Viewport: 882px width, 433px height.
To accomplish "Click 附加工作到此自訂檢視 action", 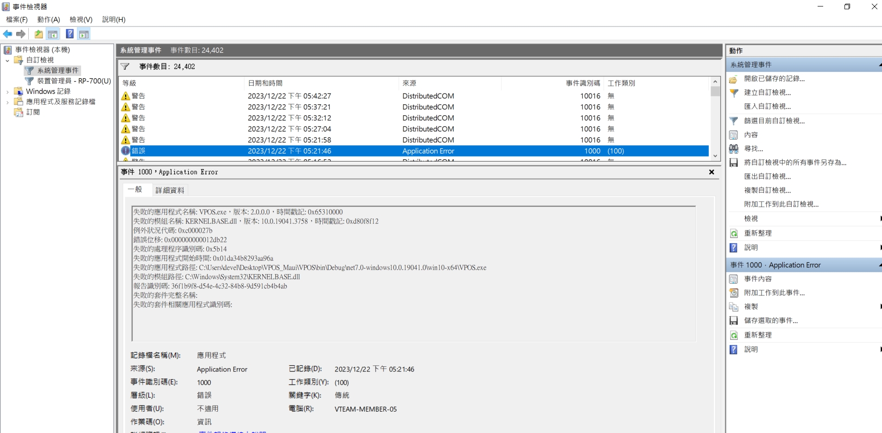I will coord(781,204).
